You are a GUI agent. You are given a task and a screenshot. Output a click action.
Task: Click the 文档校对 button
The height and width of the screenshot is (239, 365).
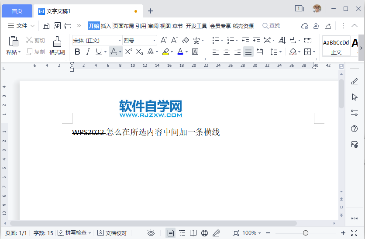[112, 233]
